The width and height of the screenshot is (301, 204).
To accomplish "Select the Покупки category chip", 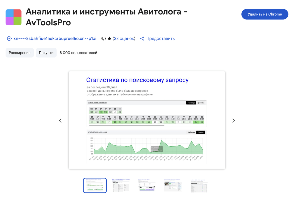I will (46, 53).
